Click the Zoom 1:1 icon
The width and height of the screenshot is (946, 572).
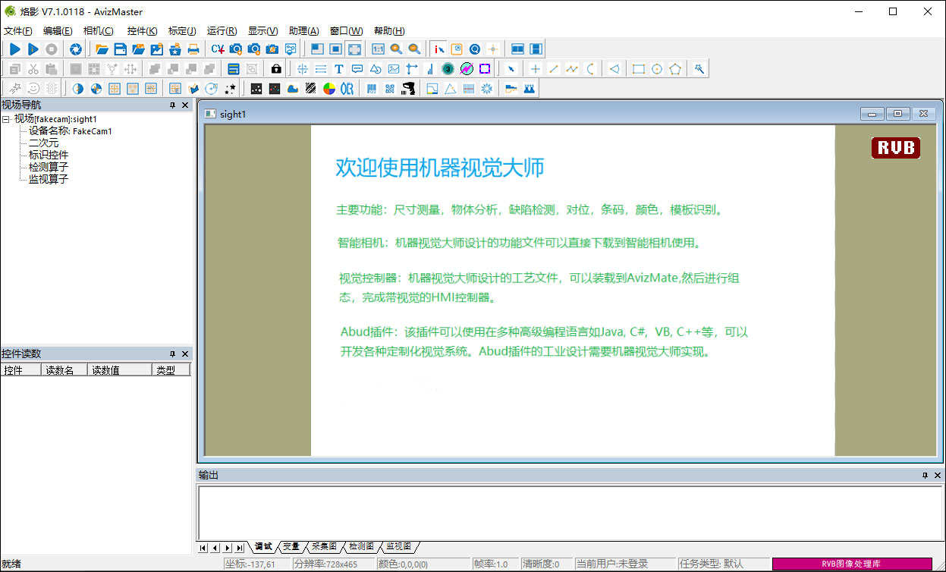tap(378, 49)
